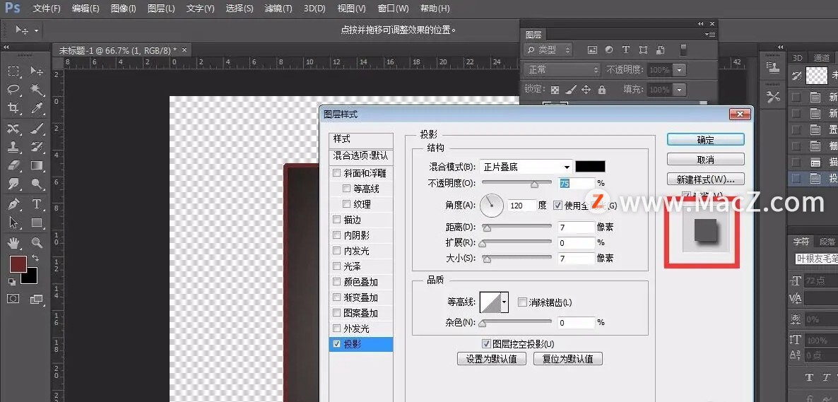Open the foreground dark red color swatch
The image size is (838, 402).
[17, 264]
